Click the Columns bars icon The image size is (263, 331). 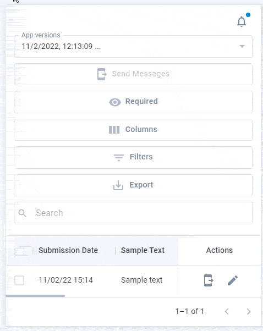[114, 130]
